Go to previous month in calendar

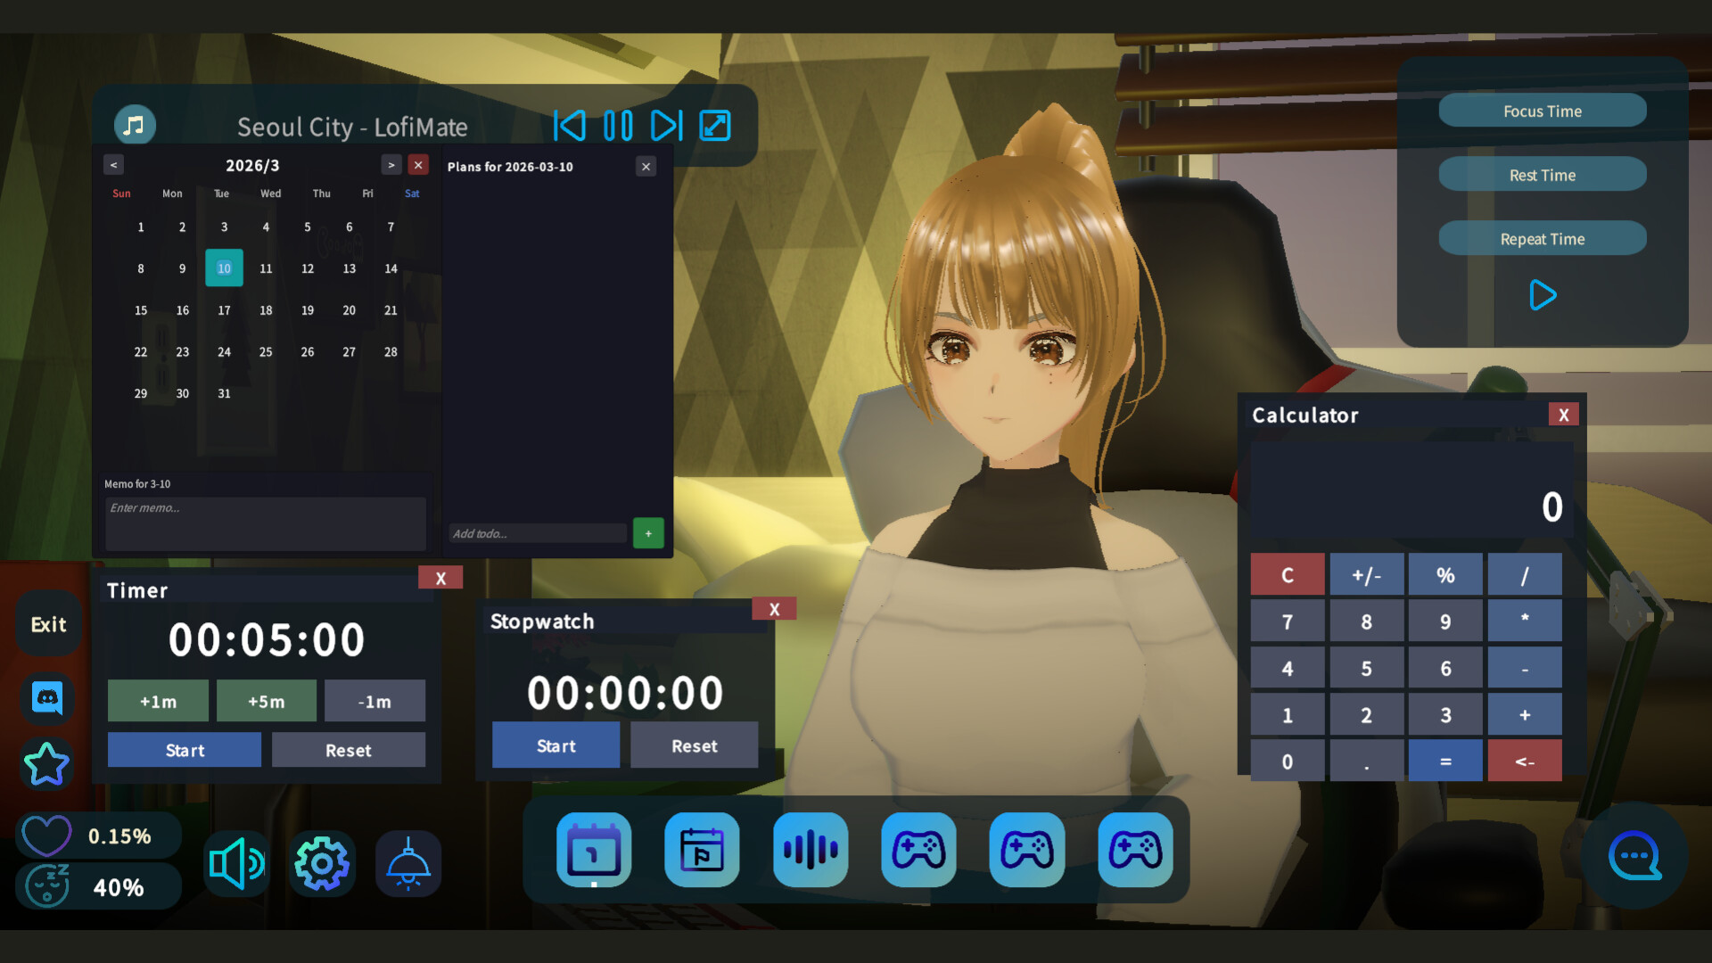(113, 165)
